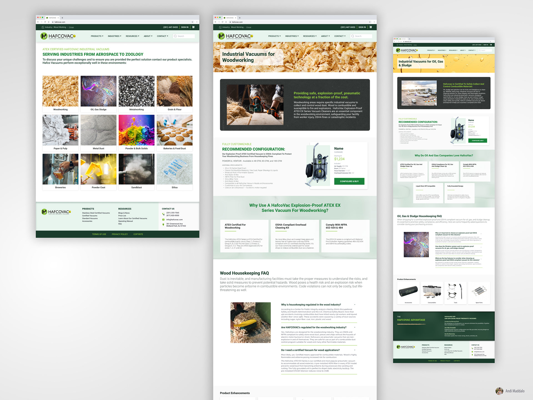
Task: Click Change industry link in middle window
Action: [x=249, y=27]
